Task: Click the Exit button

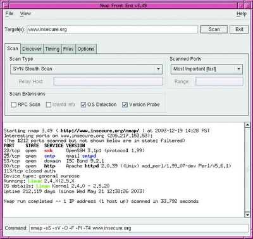Action: pyautogui.click(x=239, y=29)
